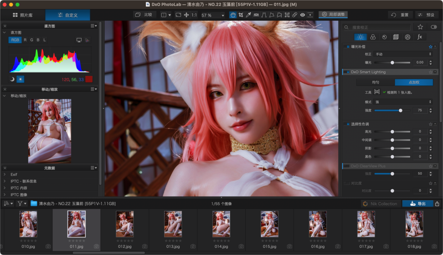Click the moon shadow clipping icon
The height and width of the screenshot is (255, 443).
pos(12,79)
